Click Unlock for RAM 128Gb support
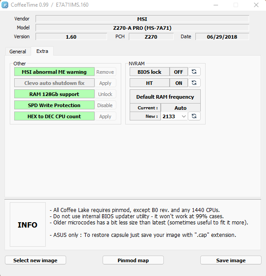This screenshot has width=266, height=276. tap(105, 94)
